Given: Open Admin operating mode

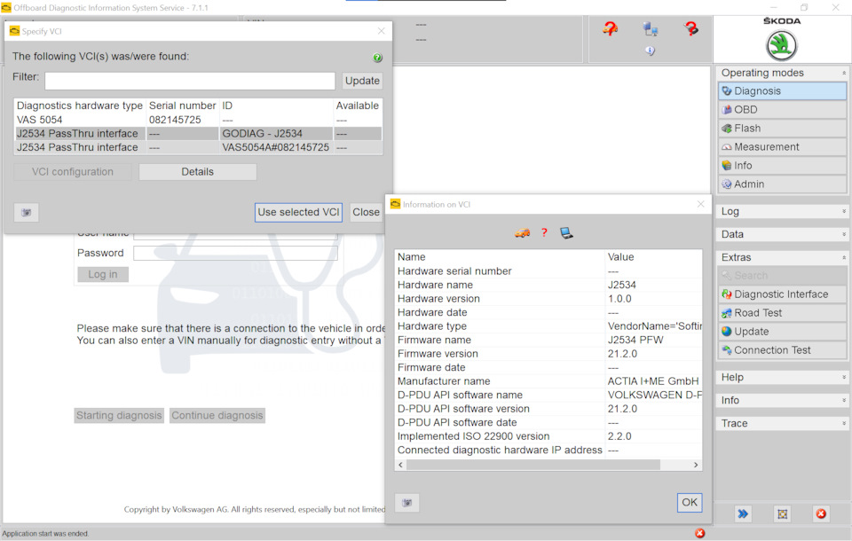Looking at the screenshot, I should tap(782, 184).
